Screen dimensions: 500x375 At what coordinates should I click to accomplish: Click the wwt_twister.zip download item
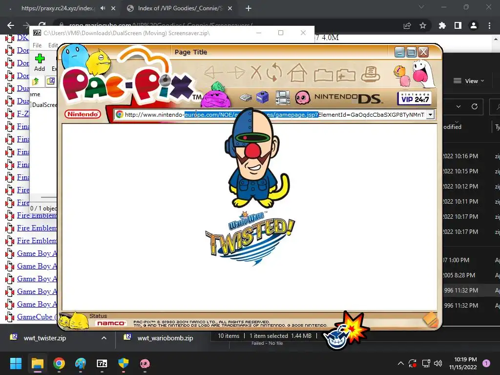pos(44,338)
